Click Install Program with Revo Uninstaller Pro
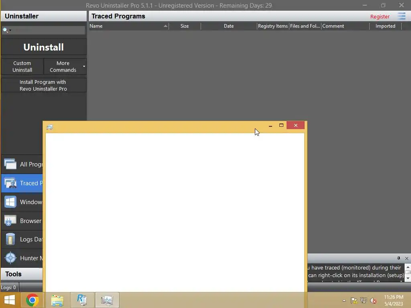Image resolution: width=411 pixels, height=308 pixels. point(43,85)
